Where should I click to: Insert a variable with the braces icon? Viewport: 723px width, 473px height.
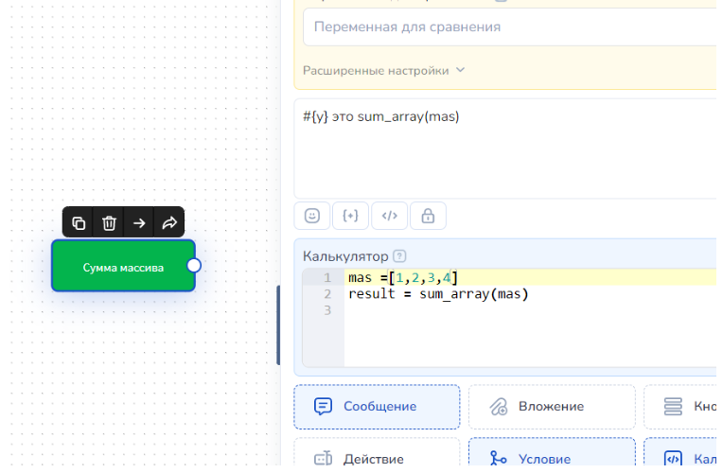point(350,216)
